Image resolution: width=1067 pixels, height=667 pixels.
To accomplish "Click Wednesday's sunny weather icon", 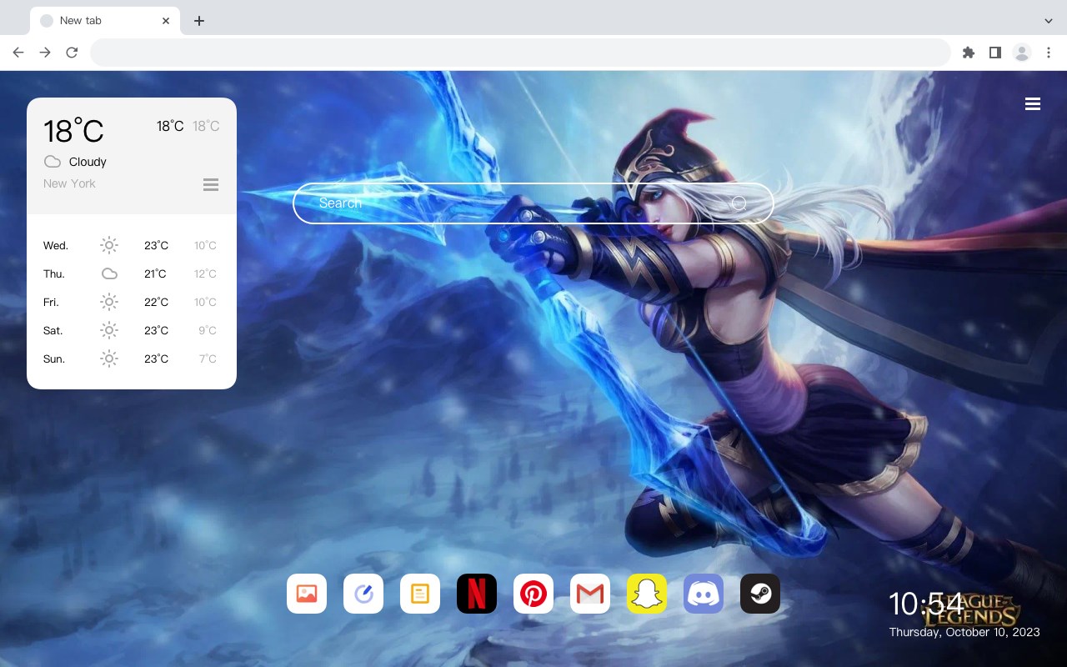I will [x=109, y=245].
